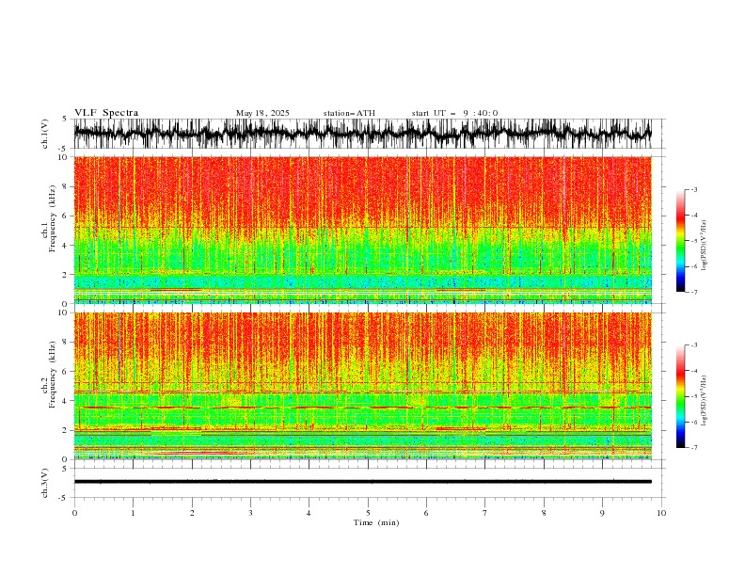Click inside the ch.1 spectrogram panel

coord(362,230)
